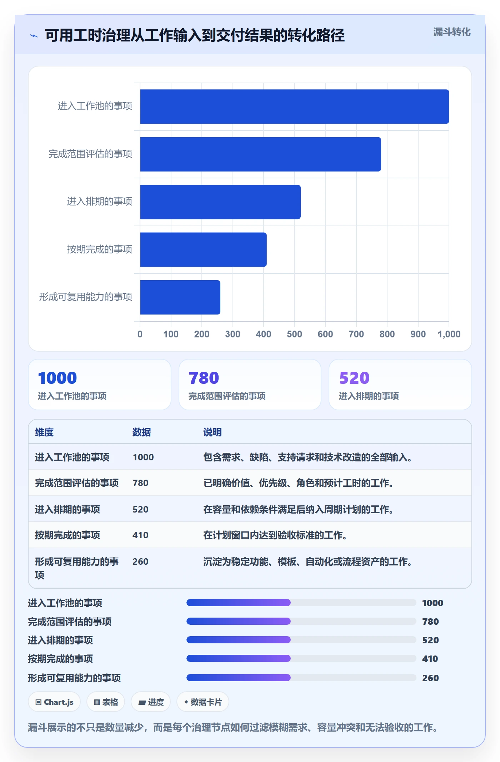Select the 表格 tag chip

pyautogui.click(x=106, y=702)
